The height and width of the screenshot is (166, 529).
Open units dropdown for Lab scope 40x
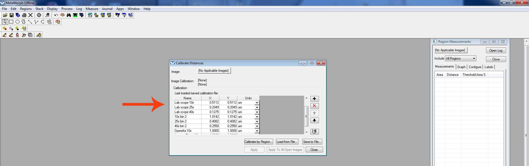click(x=257, y=112)
